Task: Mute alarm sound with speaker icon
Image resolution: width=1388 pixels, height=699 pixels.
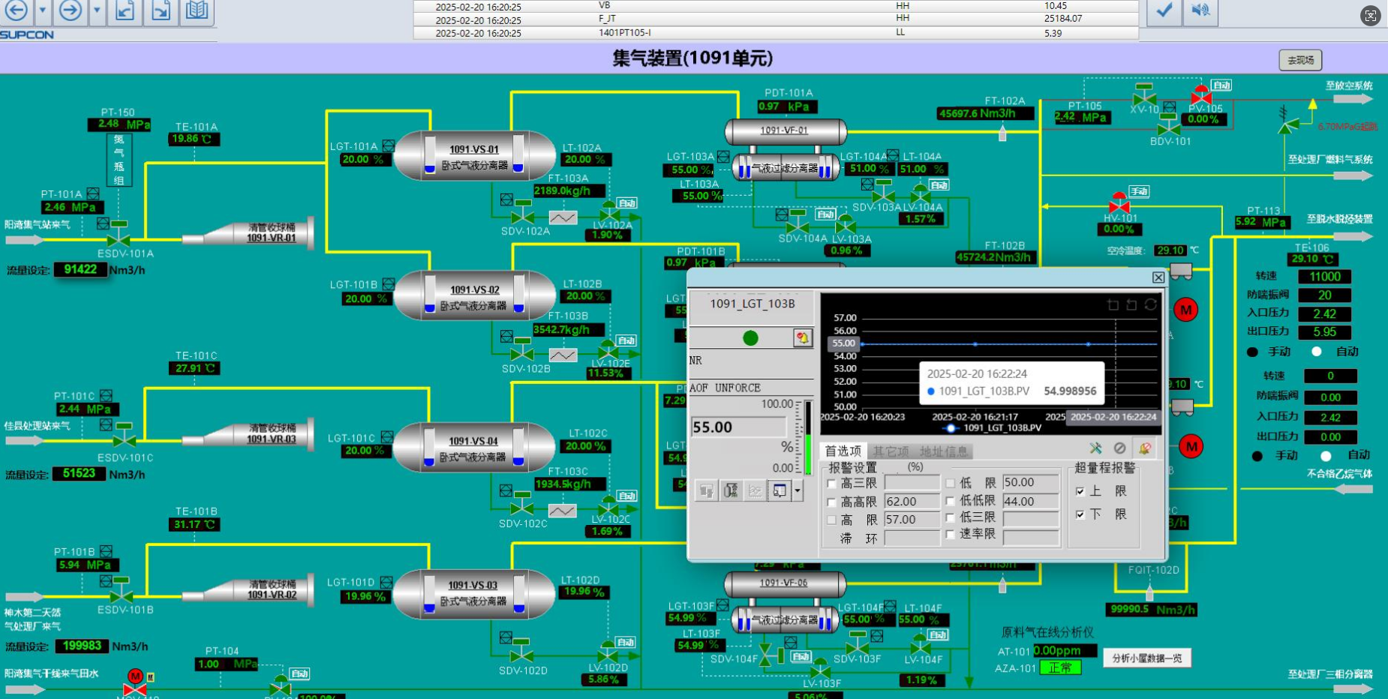Action: click(1200, 10)
